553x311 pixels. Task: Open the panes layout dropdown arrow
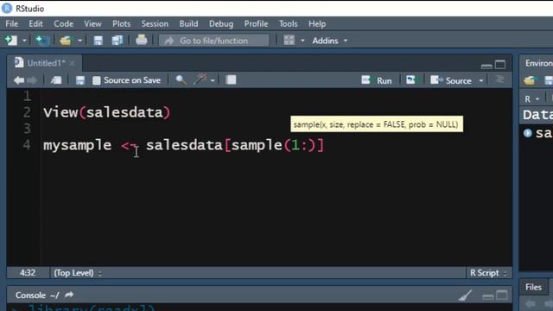[x=302, y=41]
